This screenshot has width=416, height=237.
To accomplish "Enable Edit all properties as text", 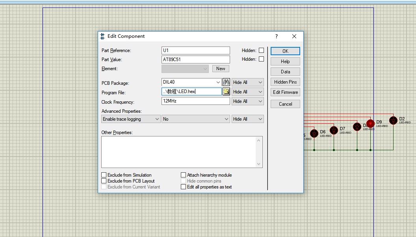I will tap(183, 187).
